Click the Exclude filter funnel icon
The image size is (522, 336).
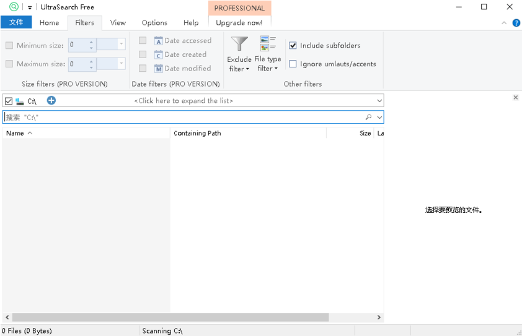coord(239,44)
